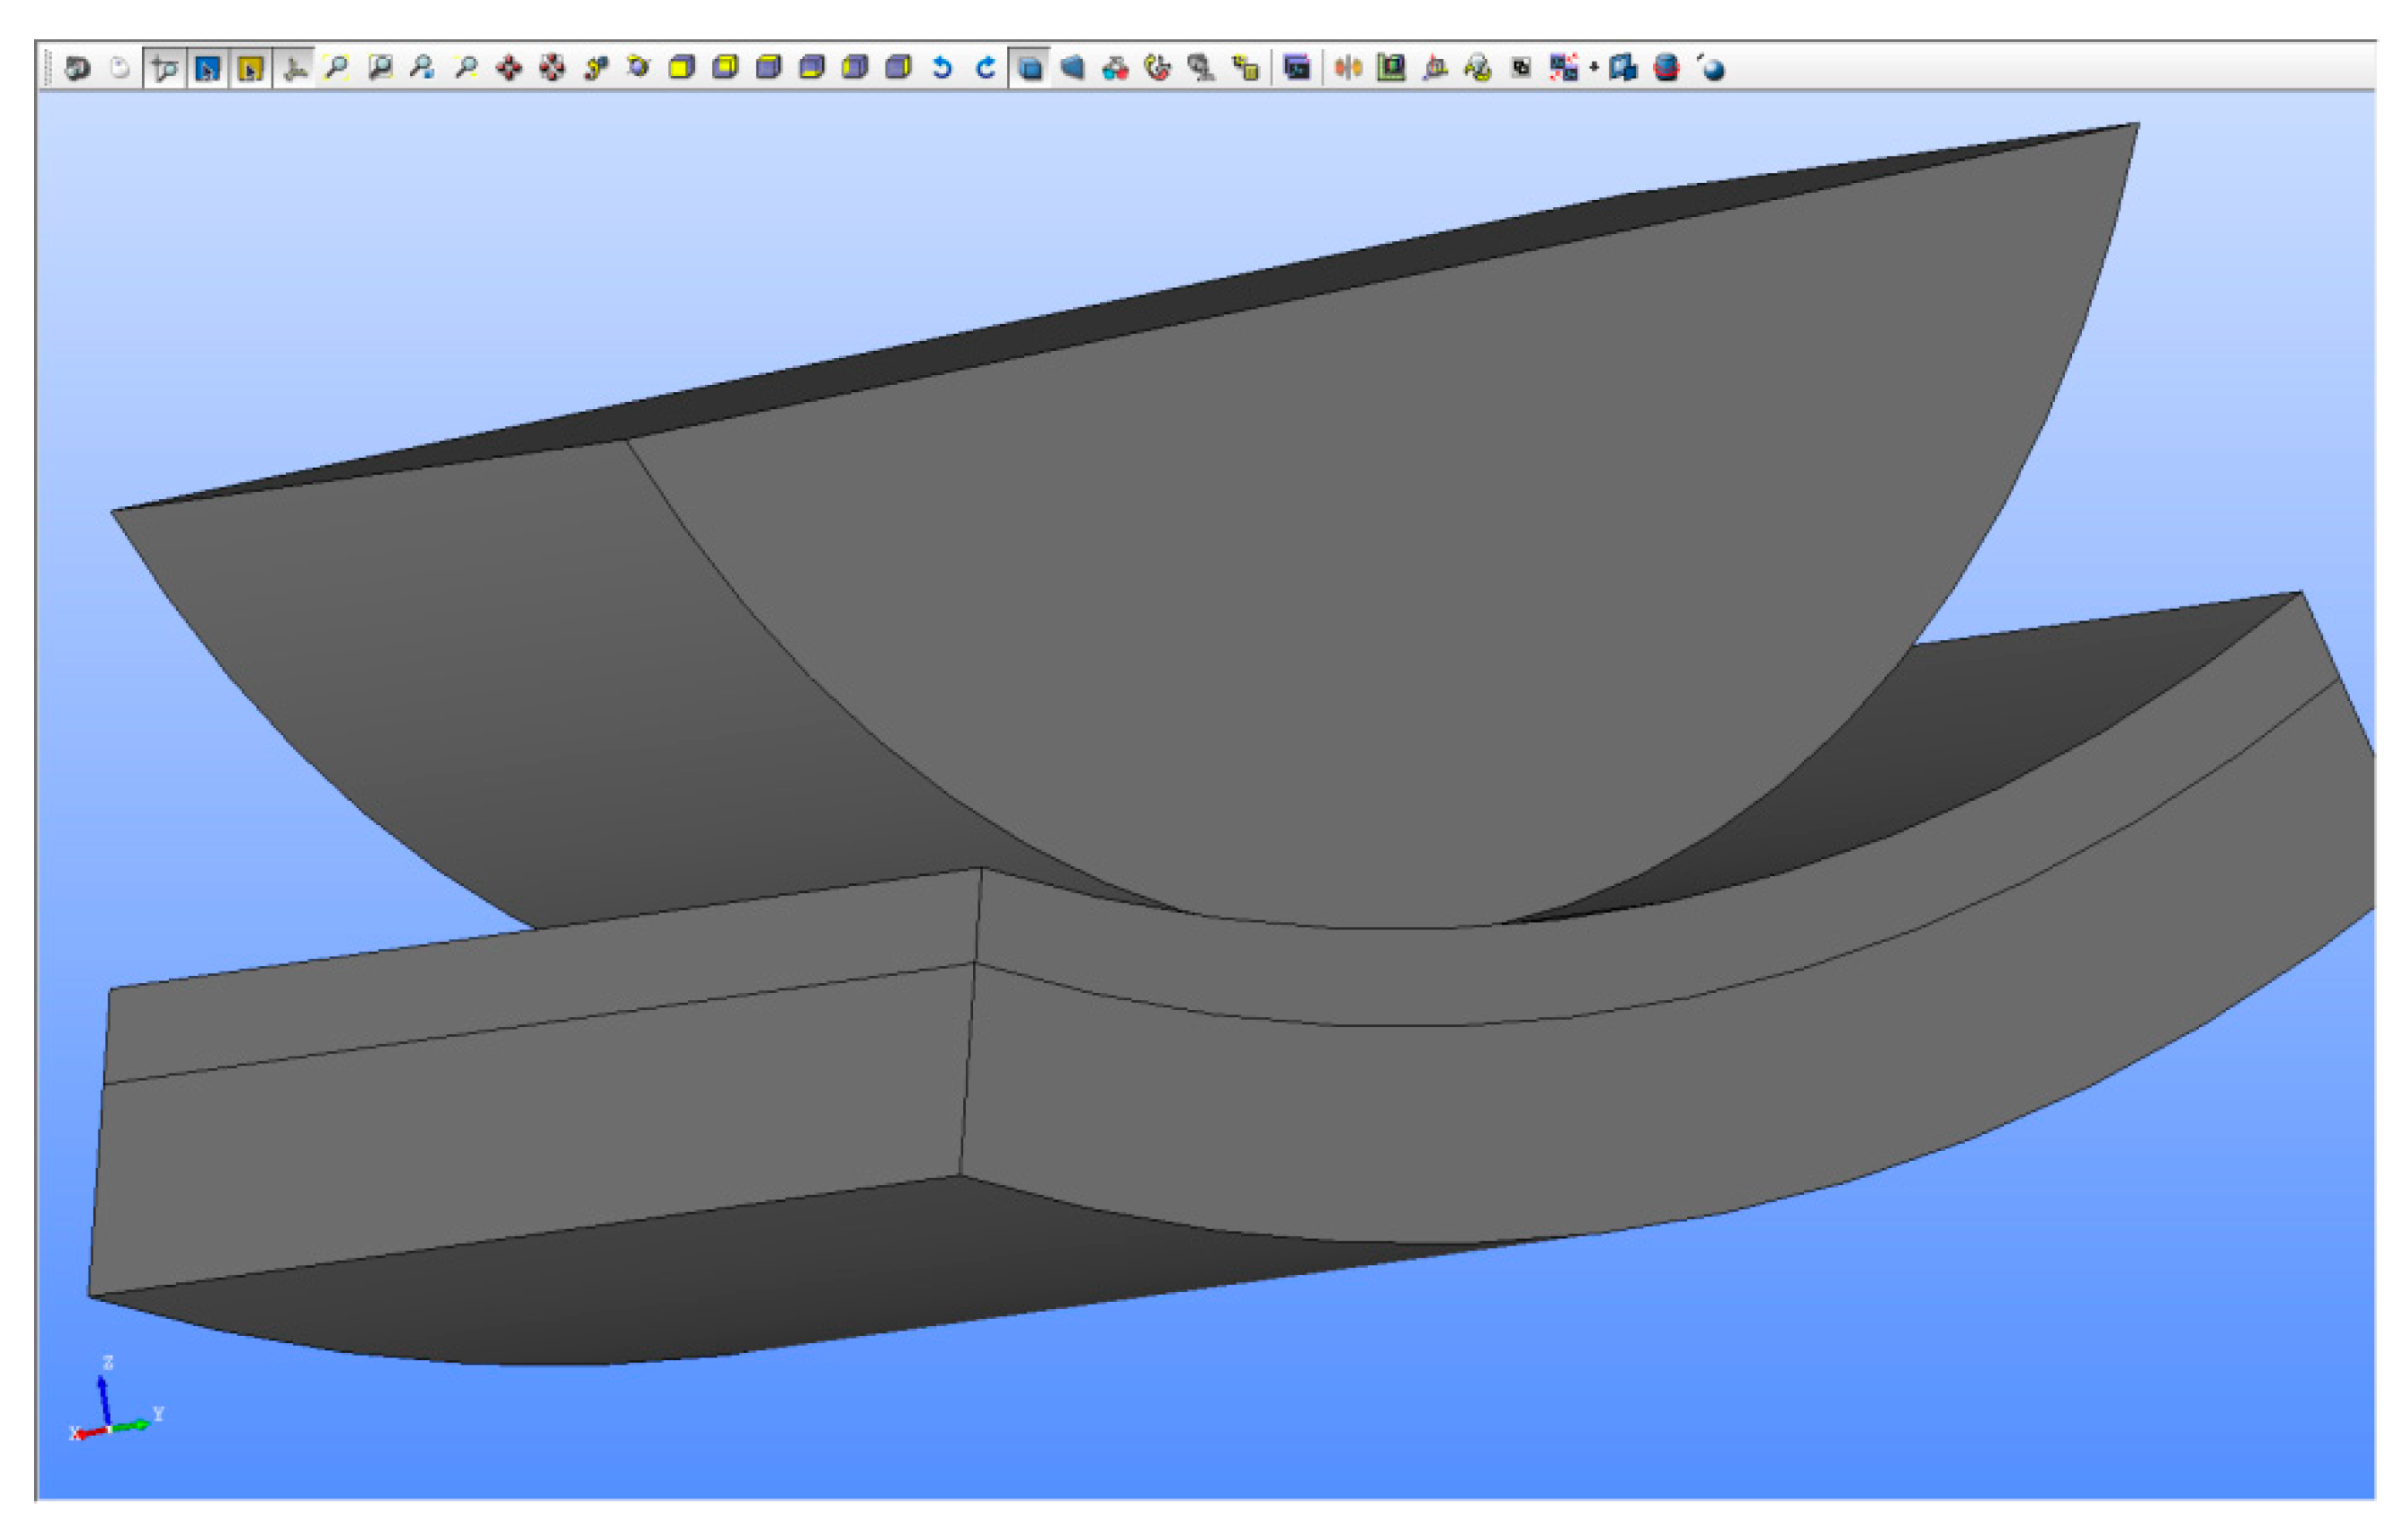
Task: Toggle the zooming style switch button
Action: (x=164, y=68)
